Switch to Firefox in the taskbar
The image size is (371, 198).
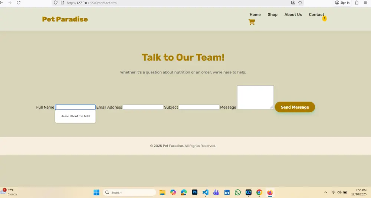point(270,192)
